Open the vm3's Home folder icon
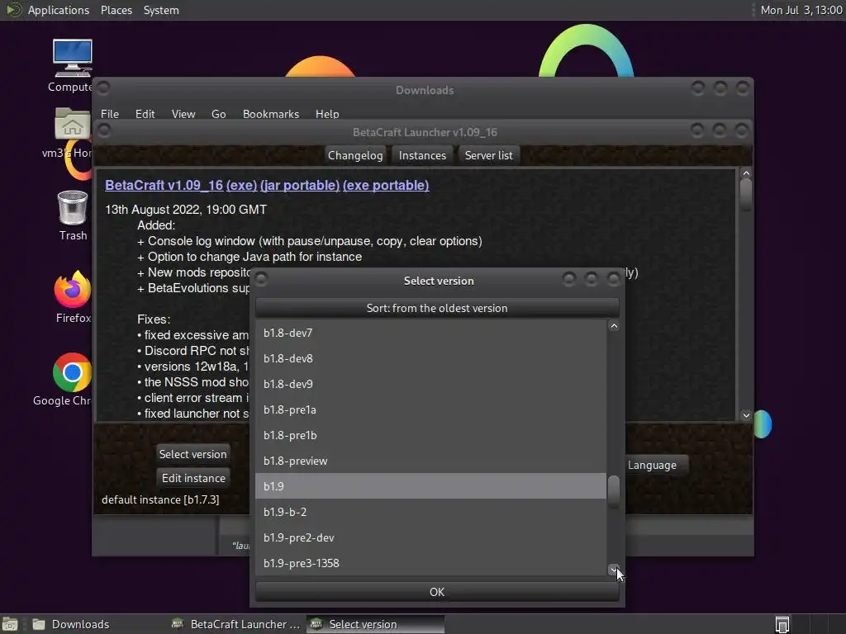 [73, 124]
